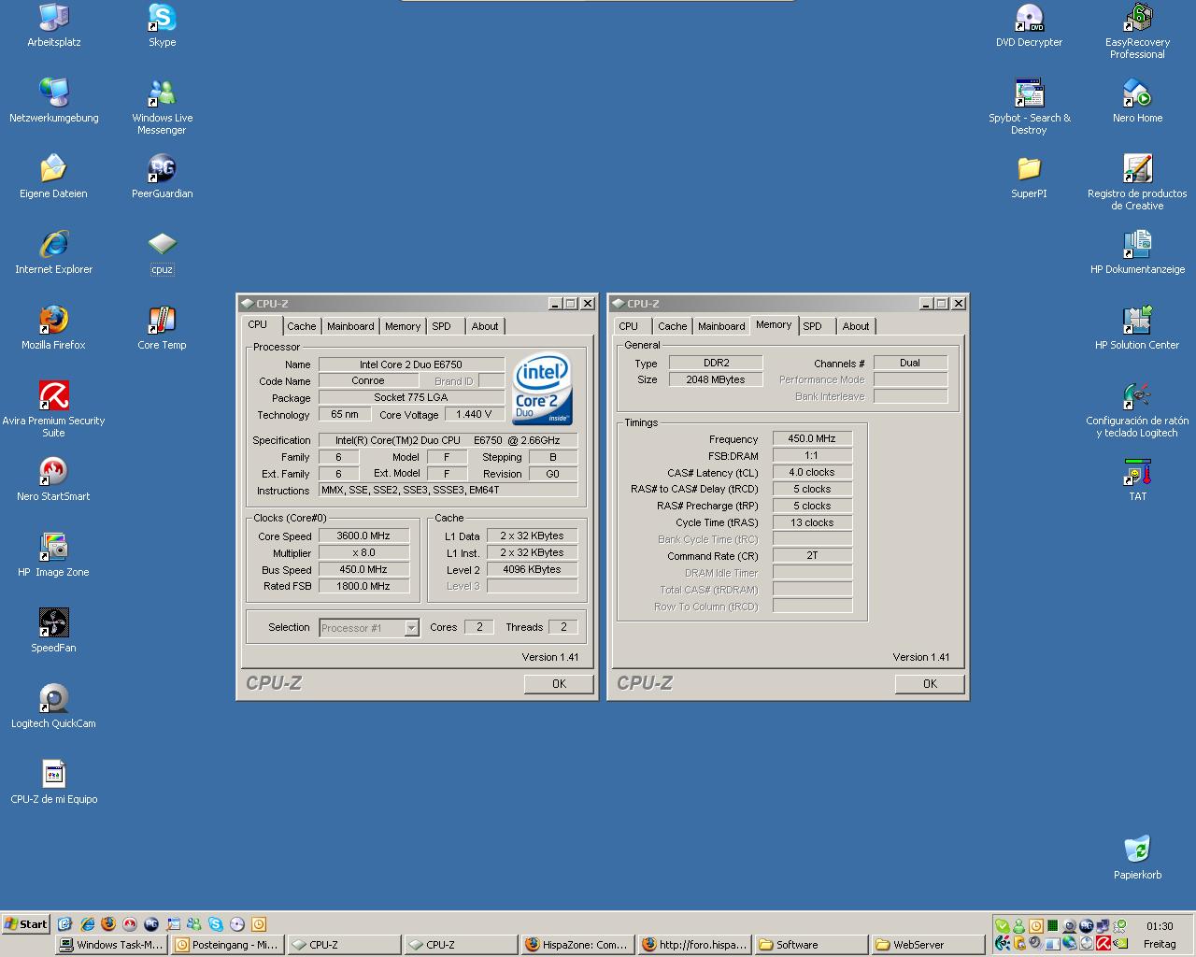This screenshot has width=1196, height=957.
Task: Click the Logitech QuickCam desktop icon
Action: [x=54, y=707]
